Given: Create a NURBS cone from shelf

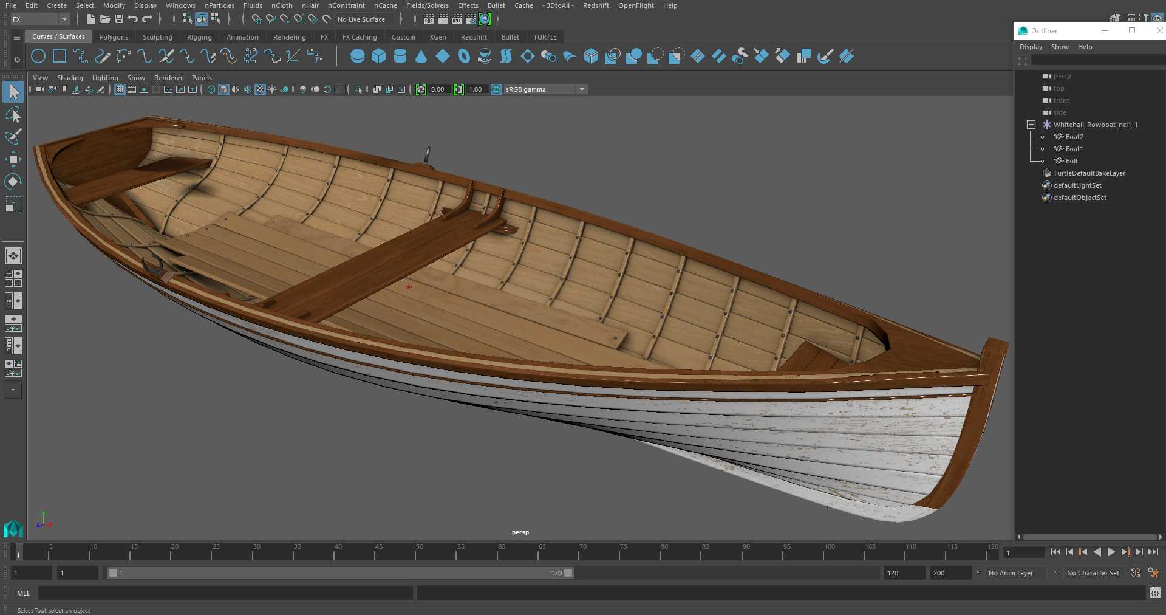Looking at the screenshot, I should (x=421, y=57).
